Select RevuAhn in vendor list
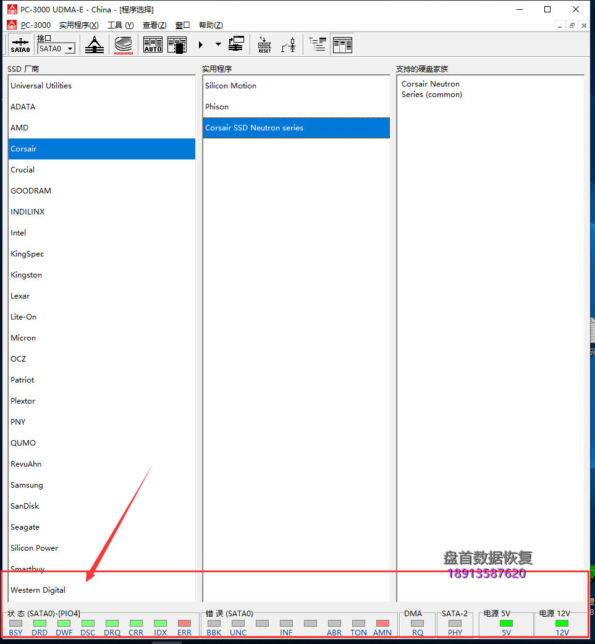The height and width of the screenshot is (644, 595). coord(101,464)
